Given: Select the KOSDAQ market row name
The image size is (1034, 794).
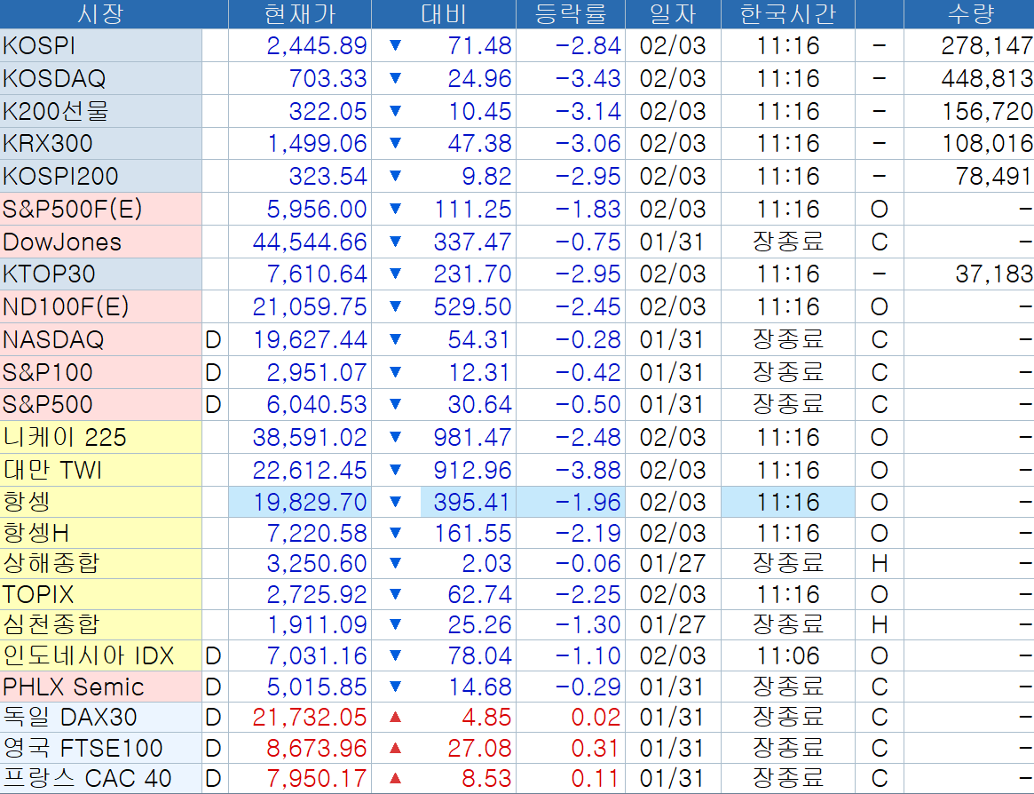Looking at the screenshot, I should click(x=55, y=79).
